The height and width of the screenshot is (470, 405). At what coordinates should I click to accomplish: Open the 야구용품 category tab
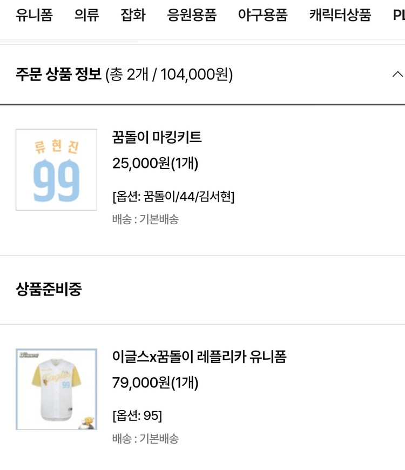(263, 15)
